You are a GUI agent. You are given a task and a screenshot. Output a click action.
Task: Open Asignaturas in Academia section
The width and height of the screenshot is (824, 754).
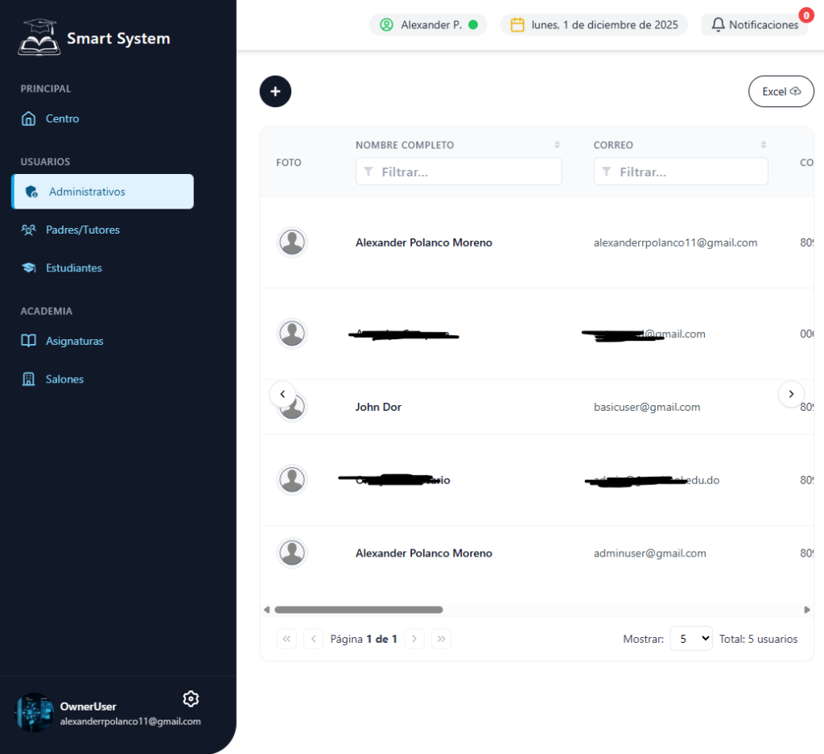tap(74, 341)
